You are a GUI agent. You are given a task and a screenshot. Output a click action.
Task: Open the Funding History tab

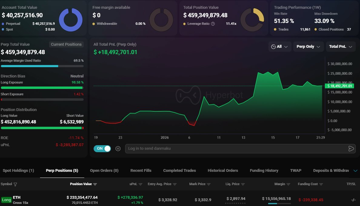264,170
